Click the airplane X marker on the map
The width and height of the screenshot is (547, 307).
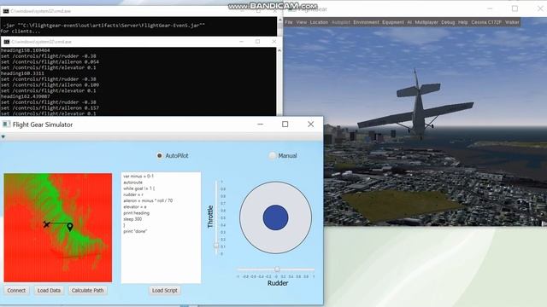[x=46, y=224]
